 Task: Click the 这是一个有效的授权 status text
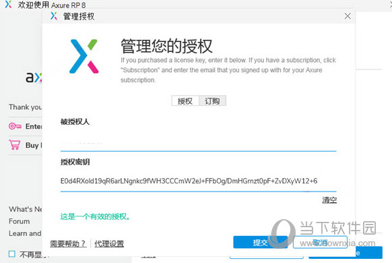95,216
